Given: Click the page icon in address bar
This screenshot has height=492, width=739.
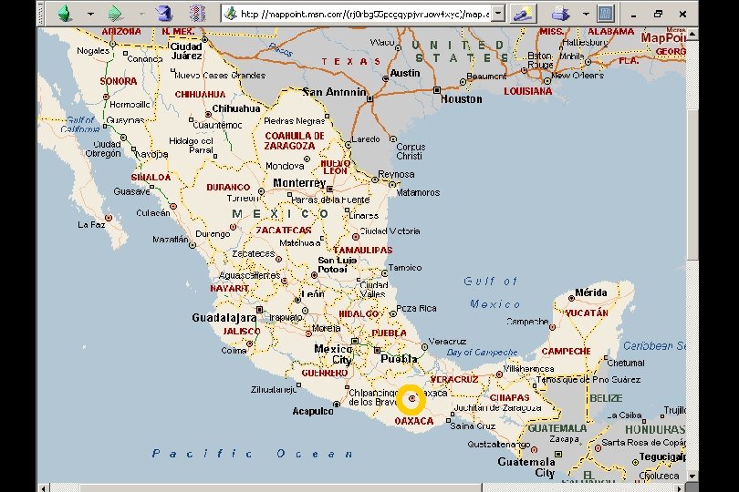Looking at the screenshot, I should coord(231,14).
